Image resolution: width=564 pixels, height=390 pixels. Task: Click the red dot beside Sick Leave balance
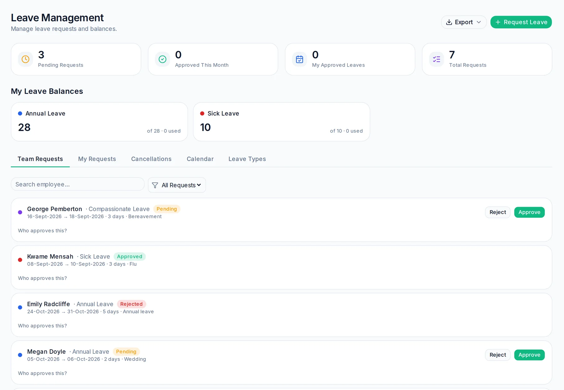pyautogui.click(x=202, y=114)
